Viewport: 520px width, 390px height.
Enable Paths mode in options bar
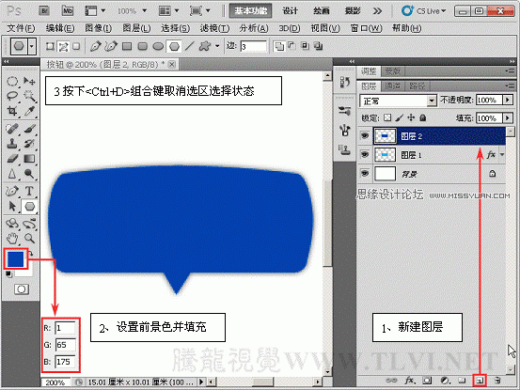(x=63, y=46)
